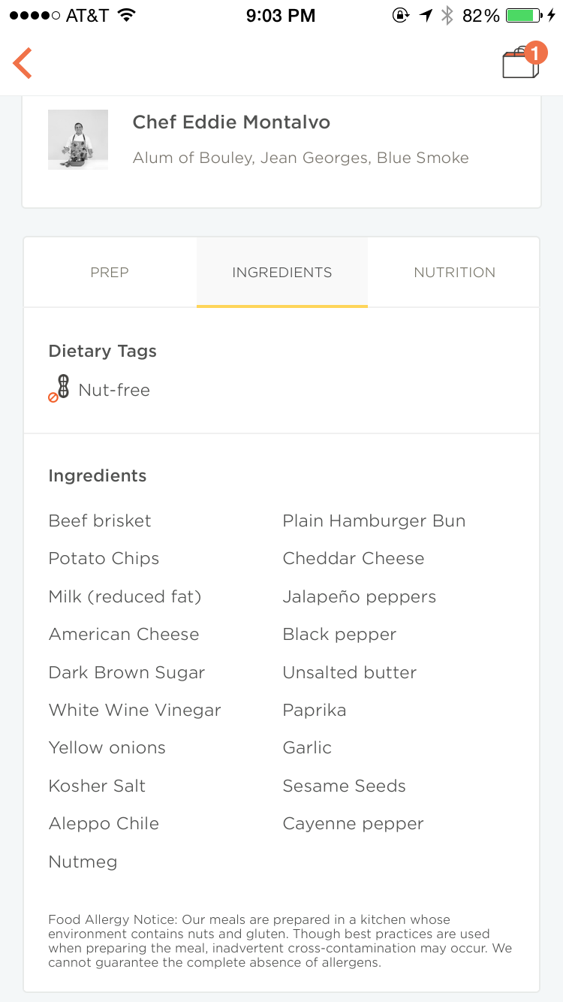Tap the orange back arrow
The image size is (563, 1002).
[23, 63]
